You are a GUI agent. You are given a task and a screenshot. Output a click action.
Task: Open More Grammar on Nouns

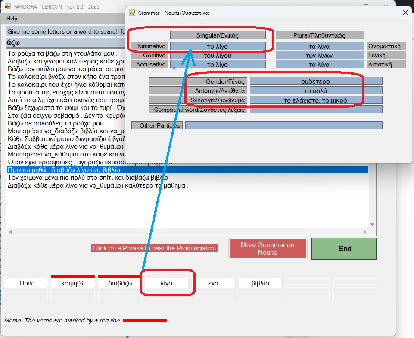coord(267,249)
